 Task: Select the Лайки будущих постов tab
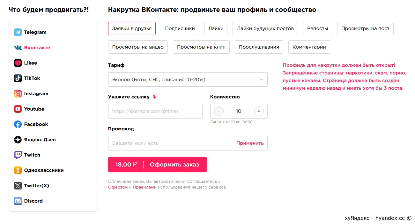265,28
